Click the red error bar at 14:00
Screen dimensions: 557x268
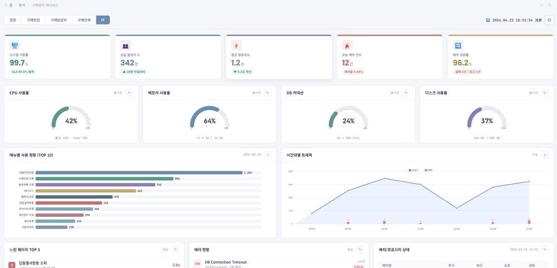click(x=529, y=221)
